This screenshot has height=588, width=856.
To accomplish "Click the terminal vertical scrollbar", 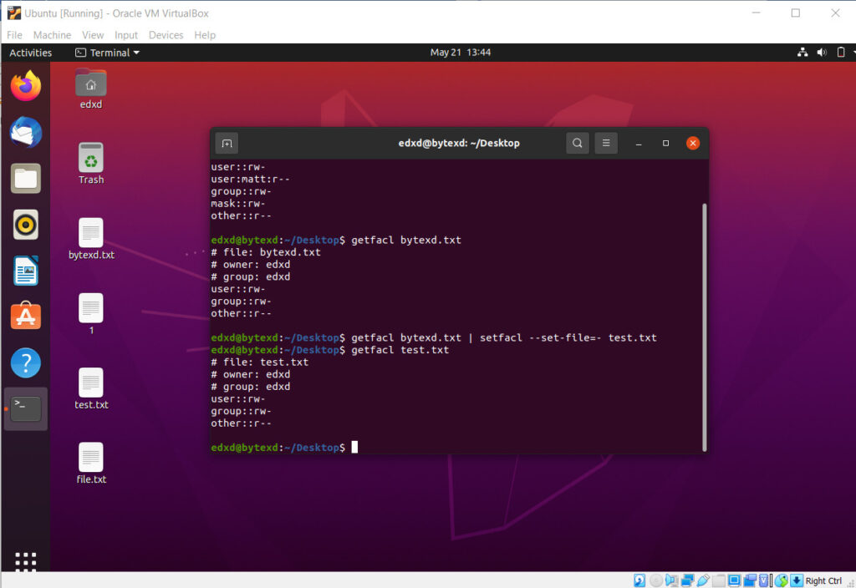I will tap(706, 326).
